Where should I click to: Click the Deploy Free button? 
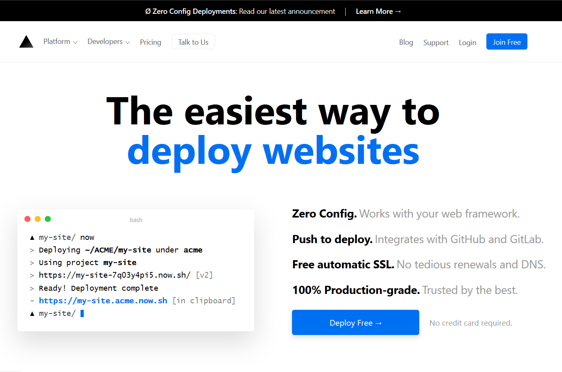(355, 322)
